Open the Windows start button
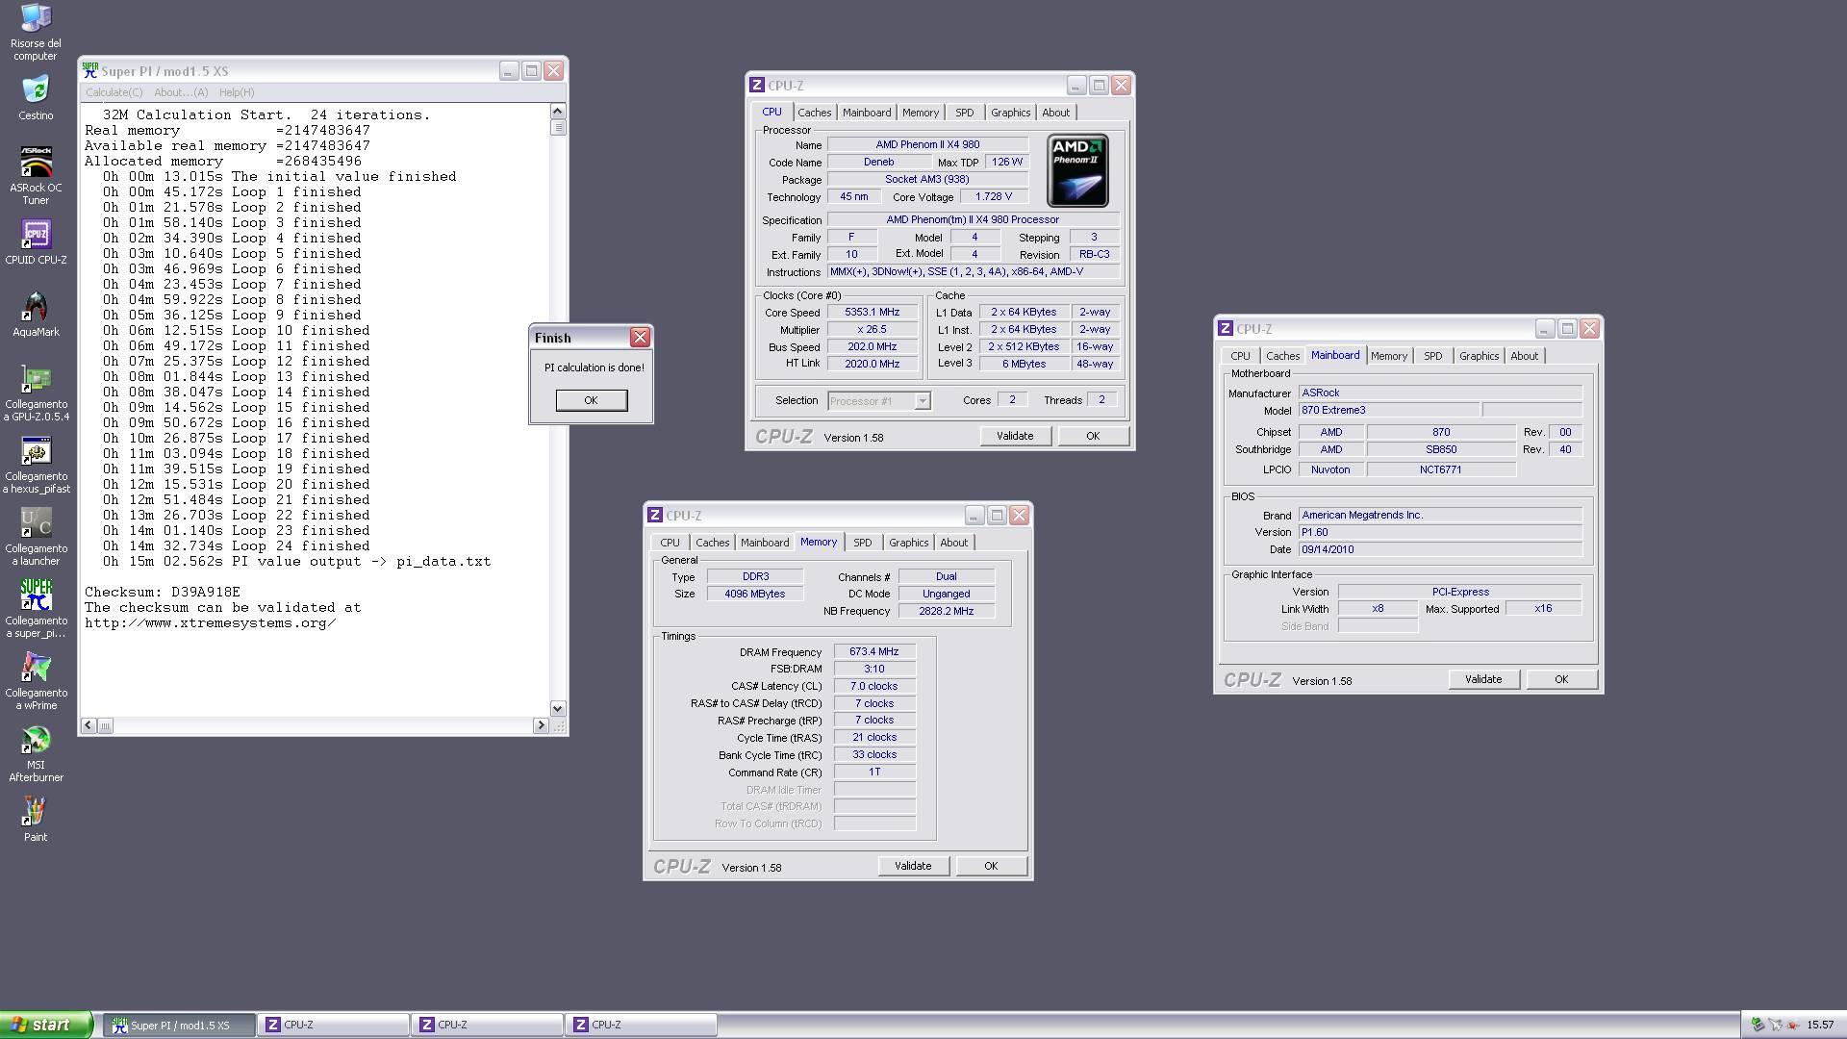Screen dimensions: 1847x1039 coord(46,1025)
